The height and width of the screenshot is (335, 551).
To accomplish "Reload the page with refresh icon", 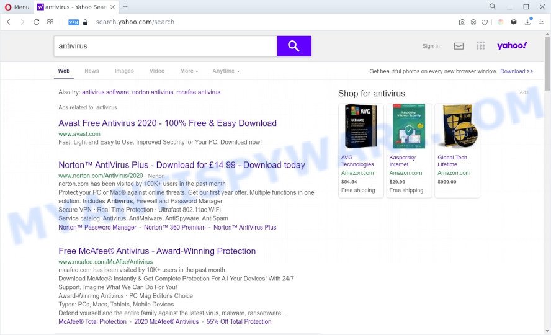I will pyautogui.click(x=36, y=22).
